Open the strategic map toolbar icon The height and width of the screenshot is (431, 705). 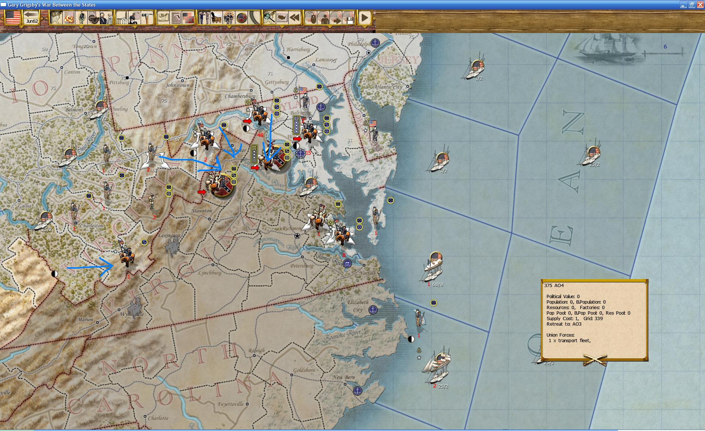56,18
